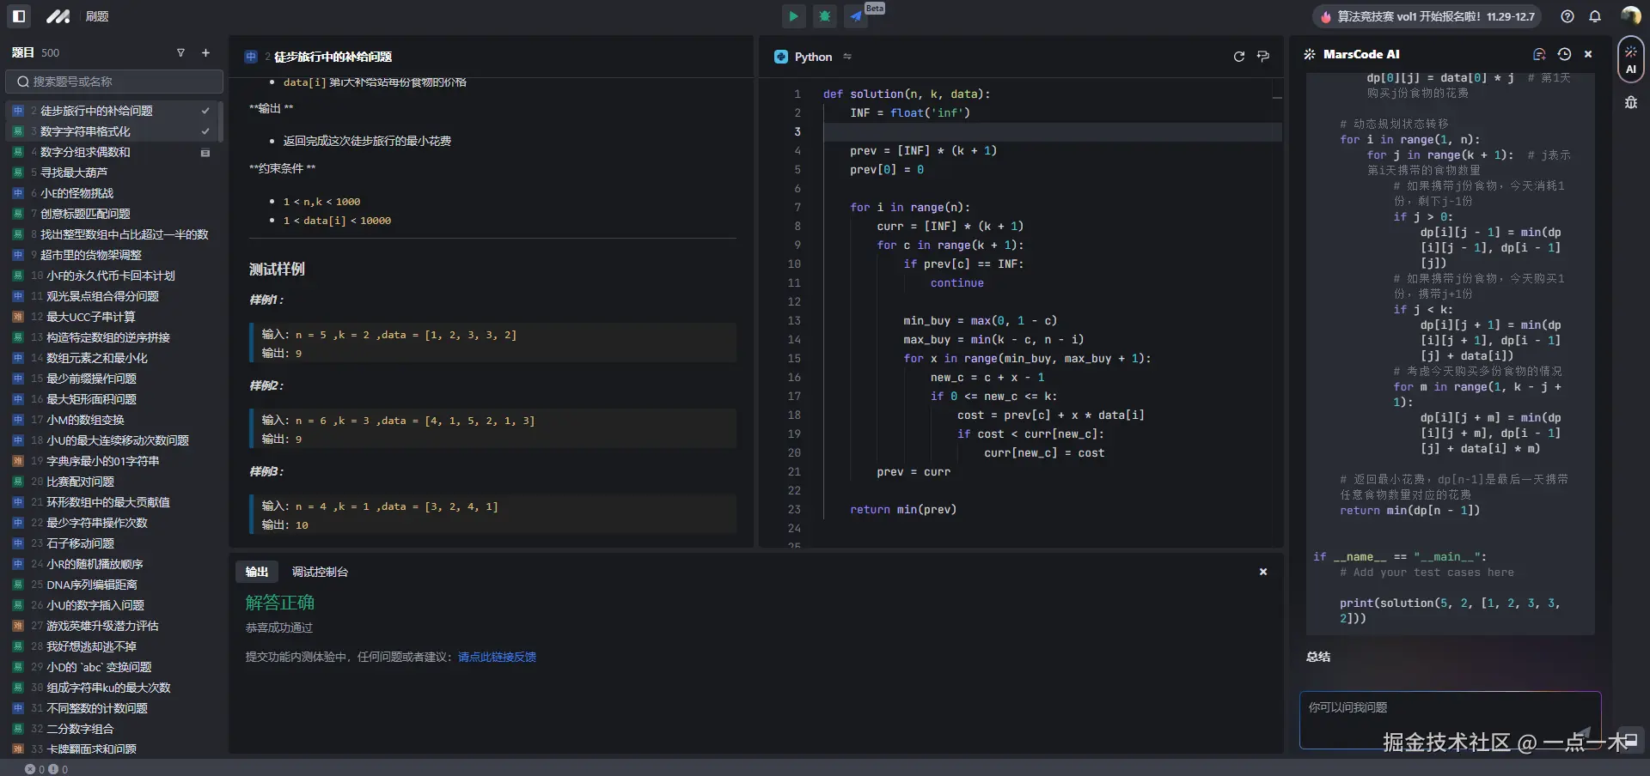Toggle the AI assistant side button

(x=1630, y=59)
